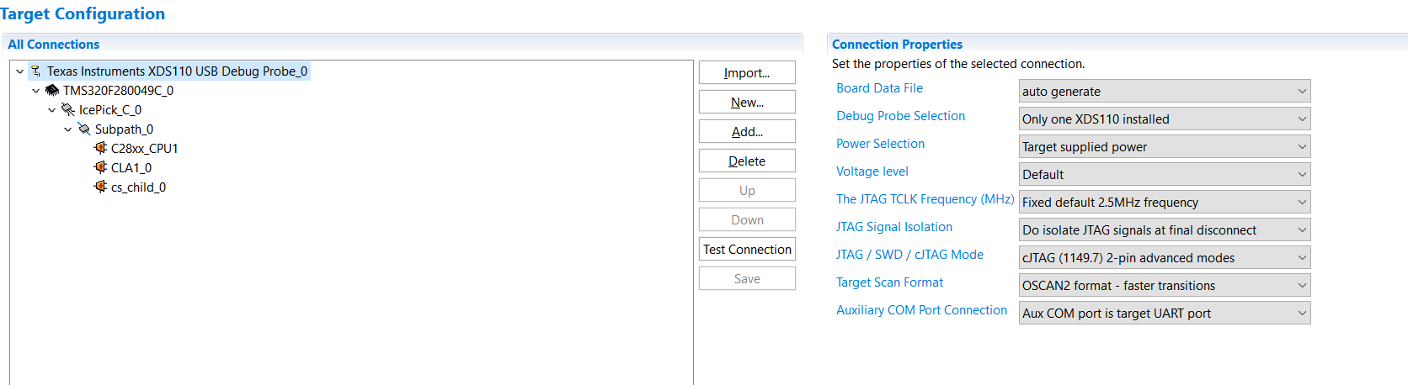Click the Power Selection label link
Viewport: 1408px width, 385px height.
[880, 144]
